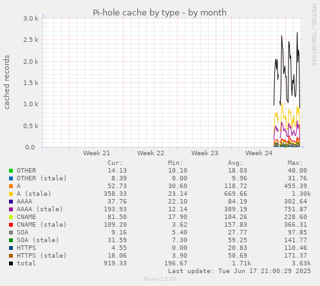Click the 'Week 24' axis label

[259, 153]
